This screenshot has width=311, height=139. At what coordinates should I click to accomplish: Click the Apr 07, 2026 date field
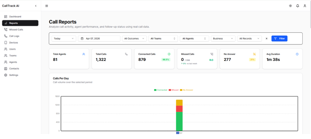99,38
